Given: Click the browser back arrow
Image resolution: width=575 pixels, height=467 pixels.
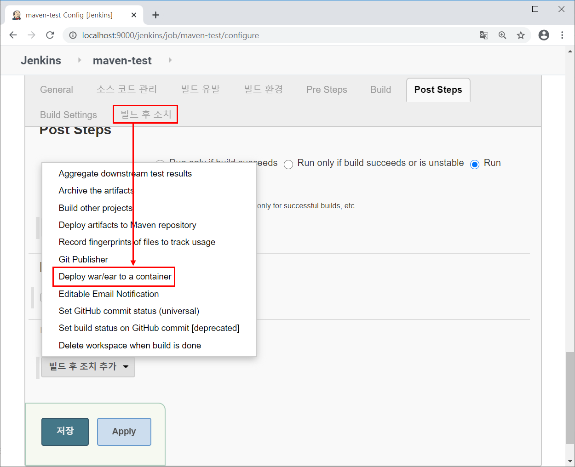Looking at the screenshot, I should [x=13, y=35].
